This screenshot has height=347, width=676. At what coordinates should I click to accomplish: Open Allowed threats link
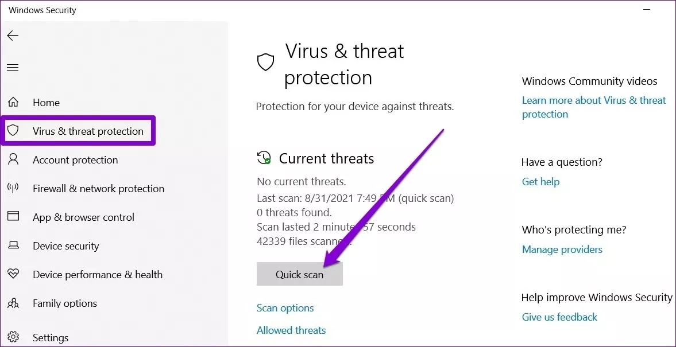[x=291, y=330]
